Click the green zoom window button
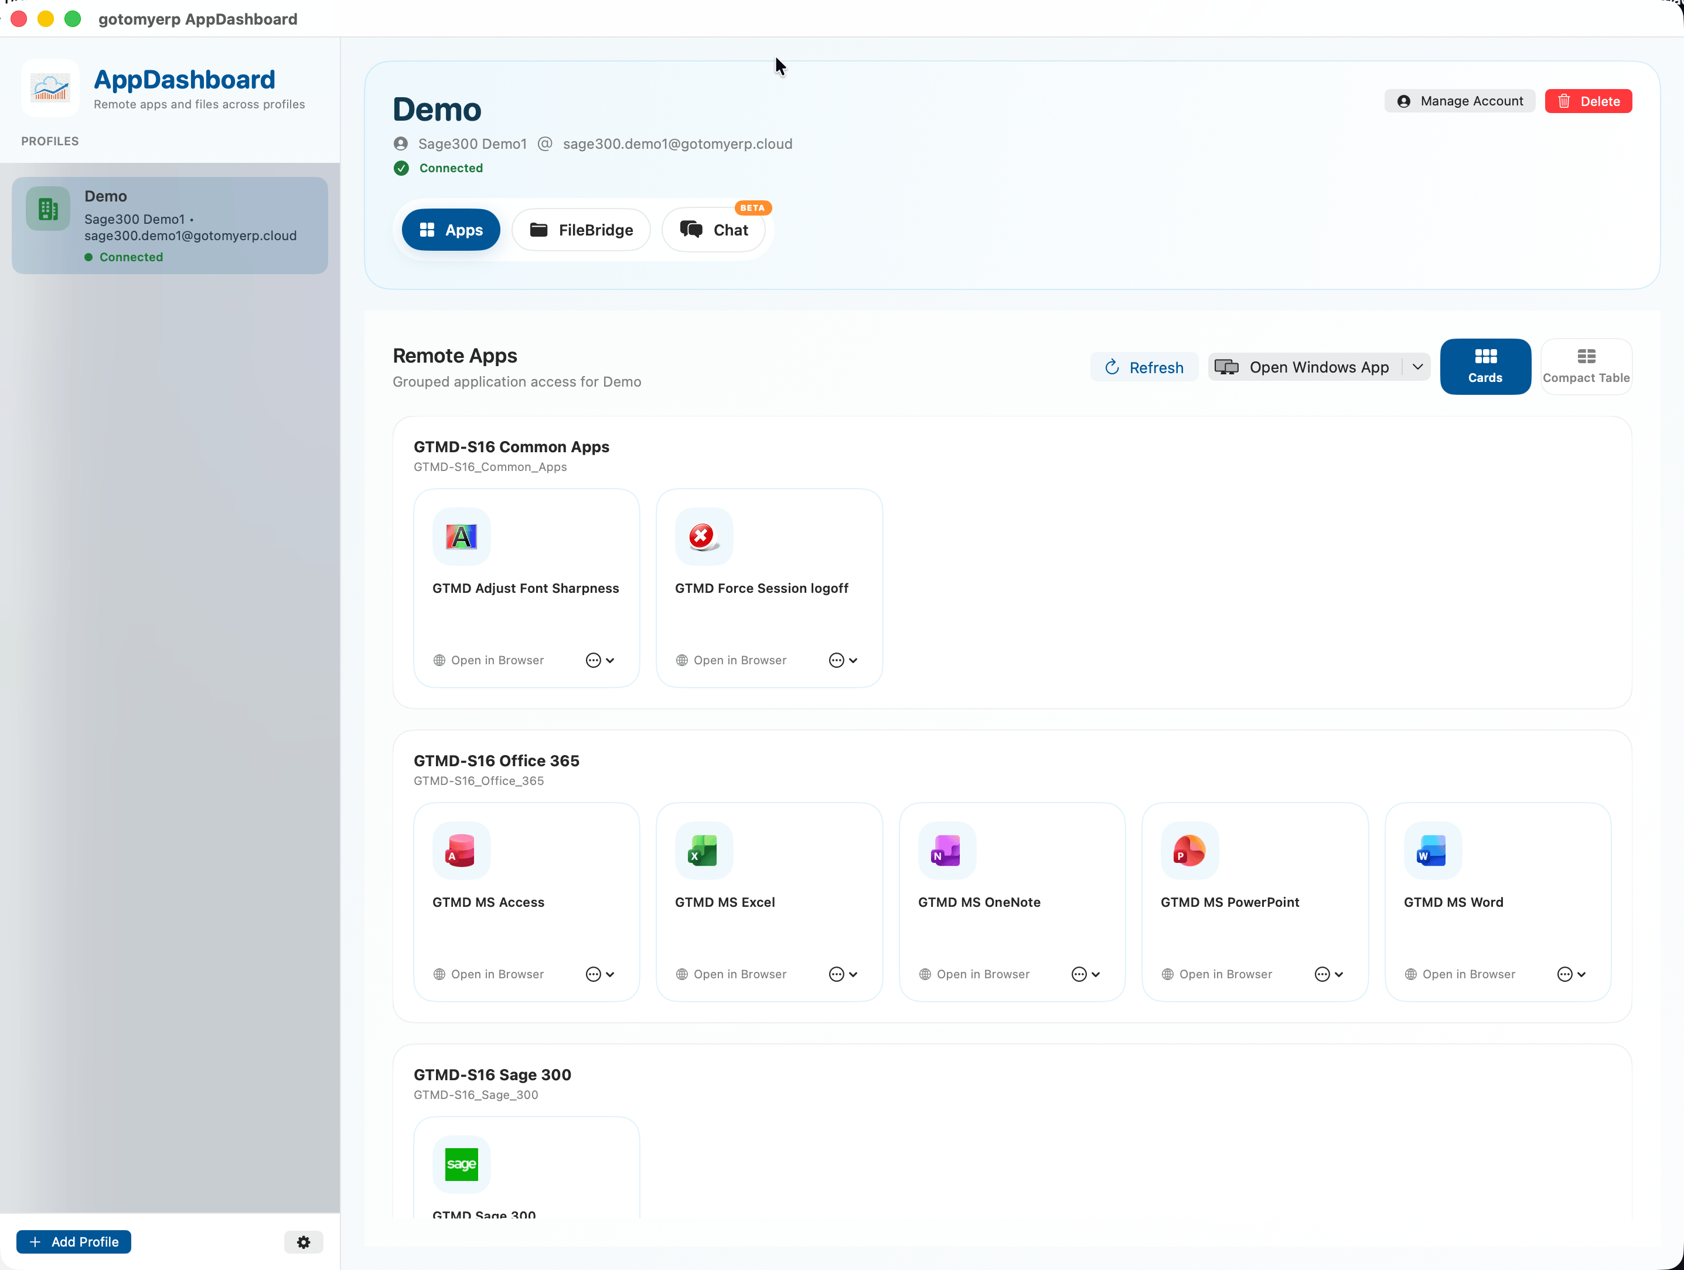This screenshot has width=1684, height=1270. click(x=72, y=19)
